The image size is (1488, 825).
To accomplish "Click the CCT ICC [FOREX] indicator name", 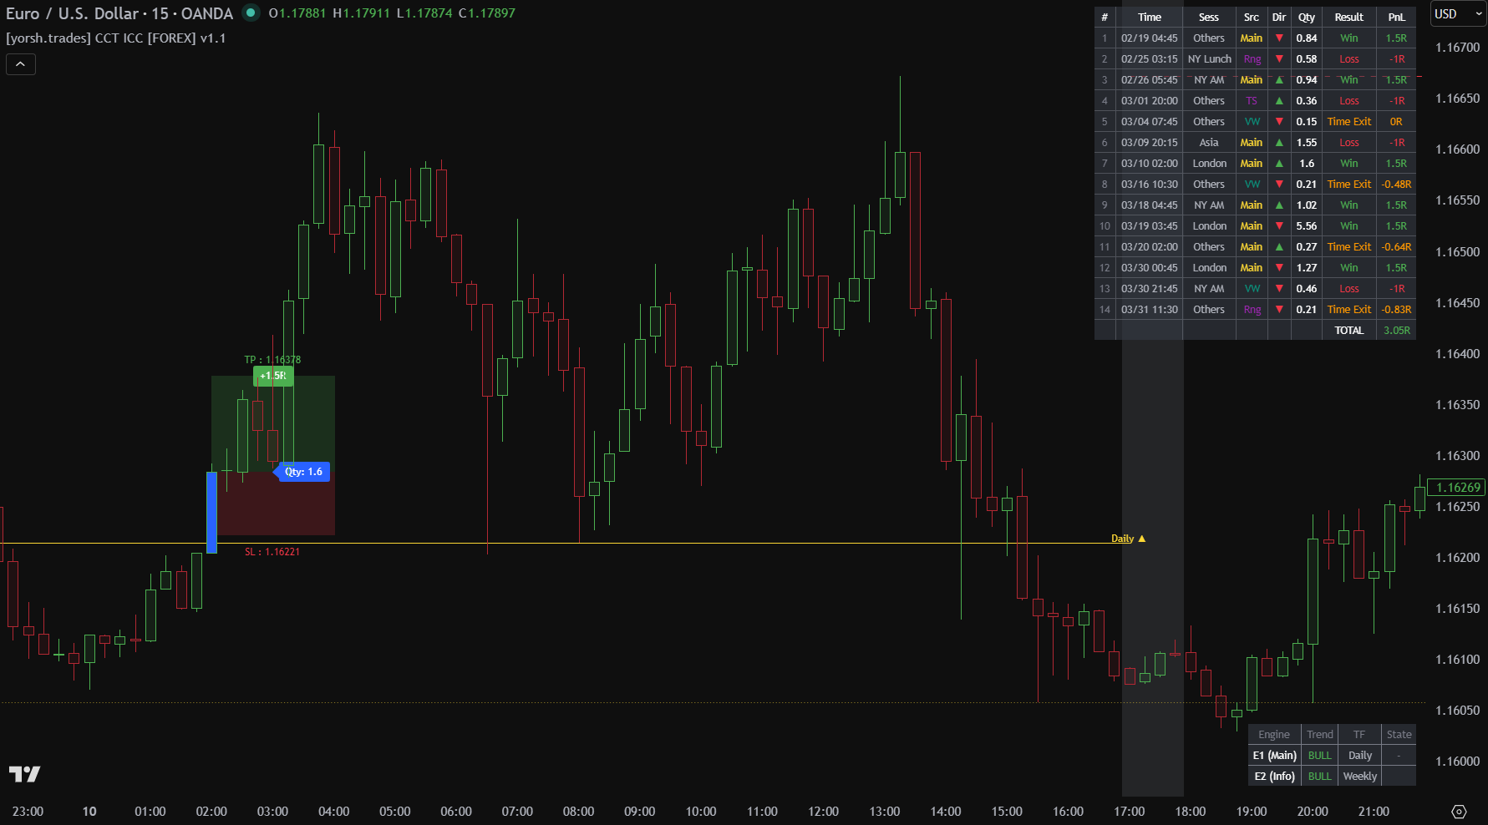I will [145, 38].
